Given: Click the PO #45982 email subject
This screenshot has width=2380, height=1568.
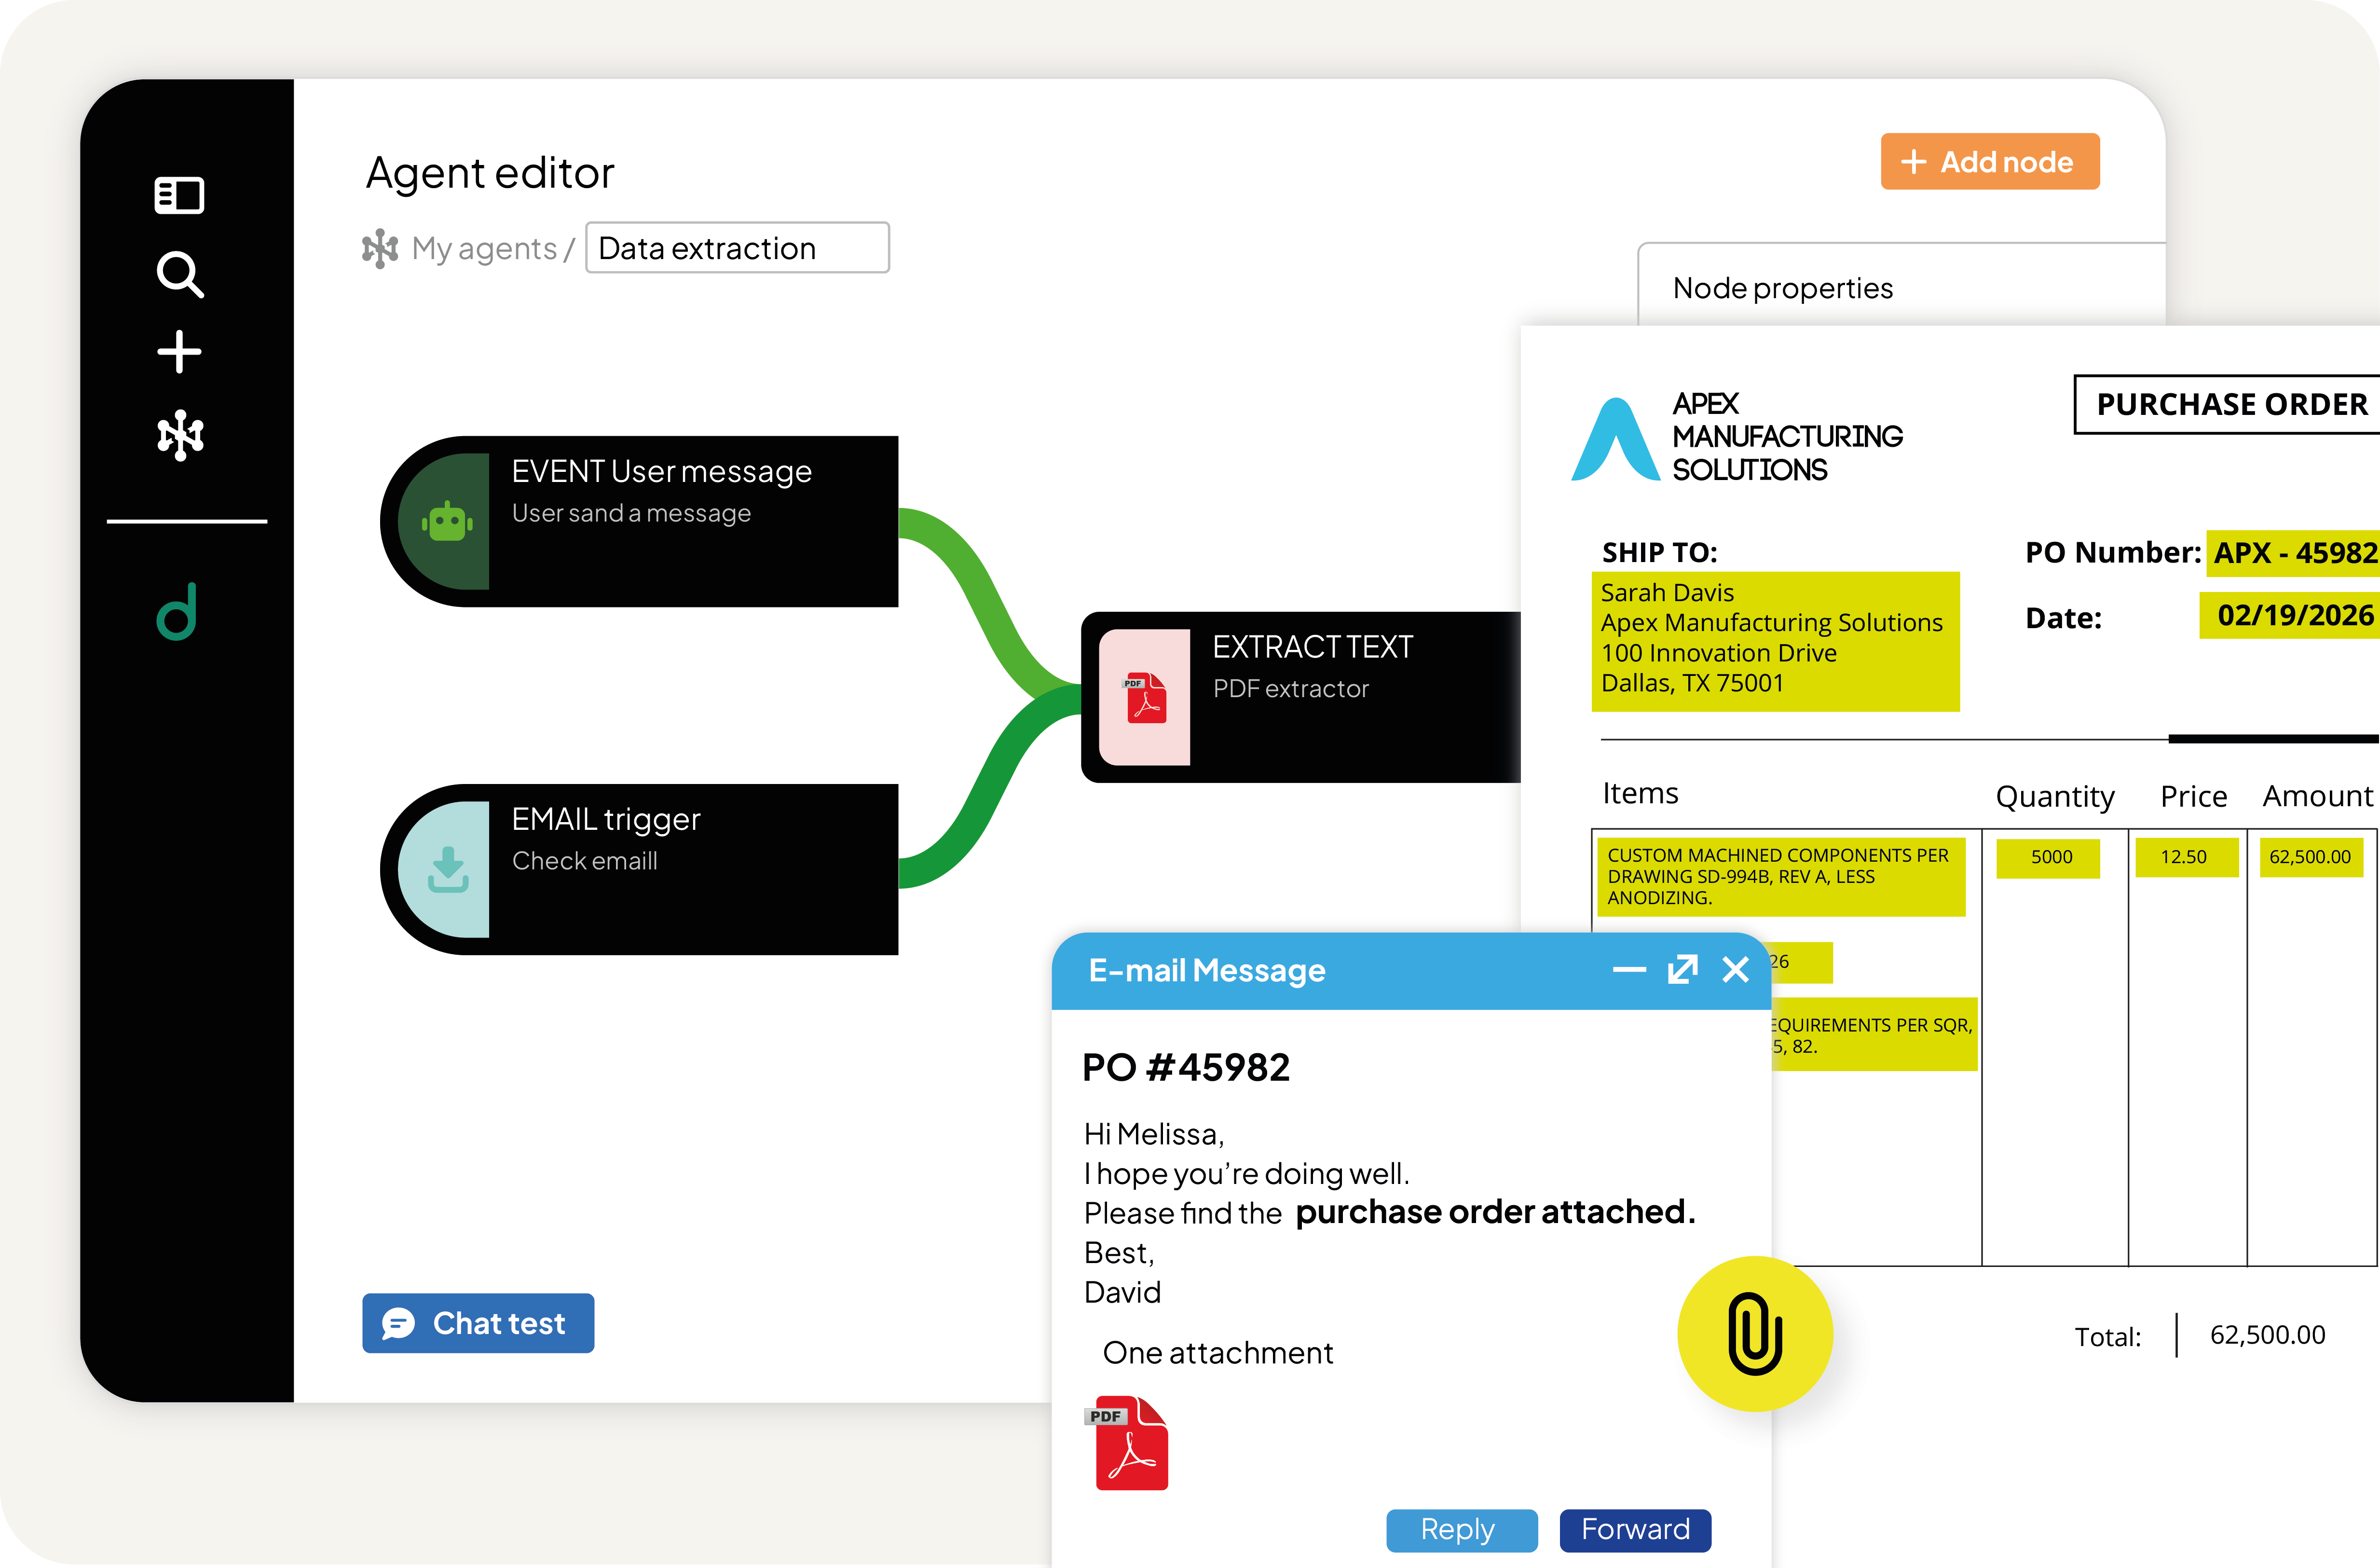Looking at the screenshot, I should [x=1186, y=1067].
